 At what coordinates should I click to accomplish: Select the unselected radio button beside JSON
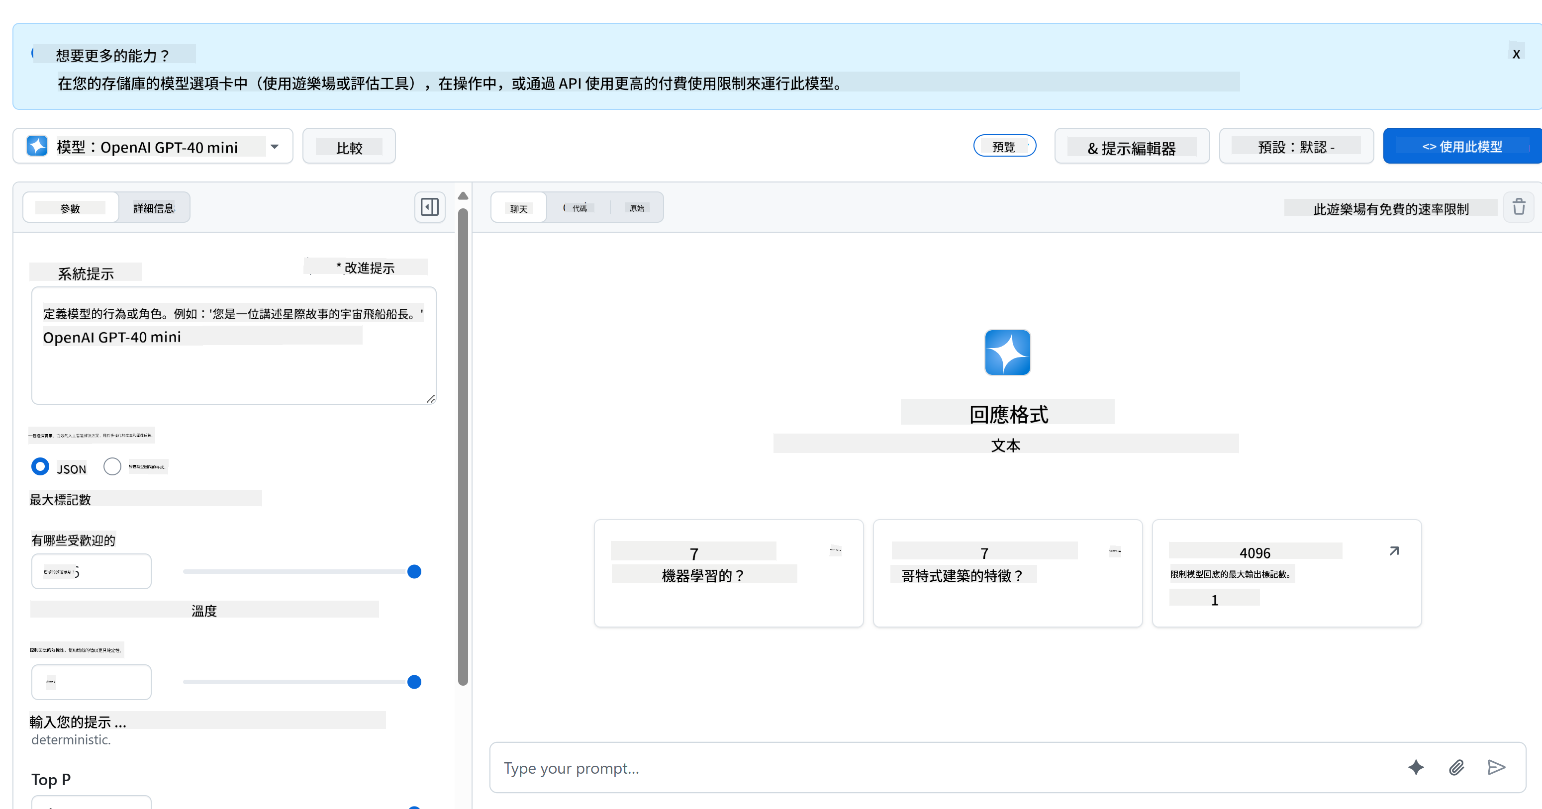tap(112, 466)
